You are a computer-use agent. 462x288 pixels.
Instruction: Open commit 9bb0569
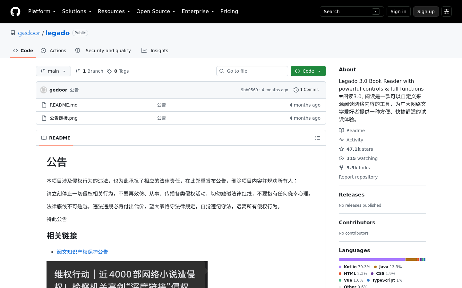point(249,90)
